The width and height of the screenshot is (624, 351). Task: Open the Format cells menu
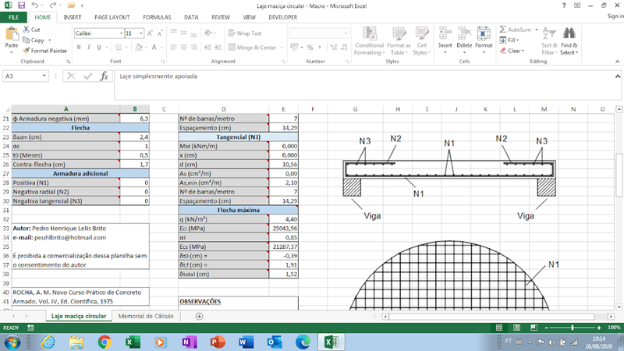pyautogui.click(x=484, y=41)
